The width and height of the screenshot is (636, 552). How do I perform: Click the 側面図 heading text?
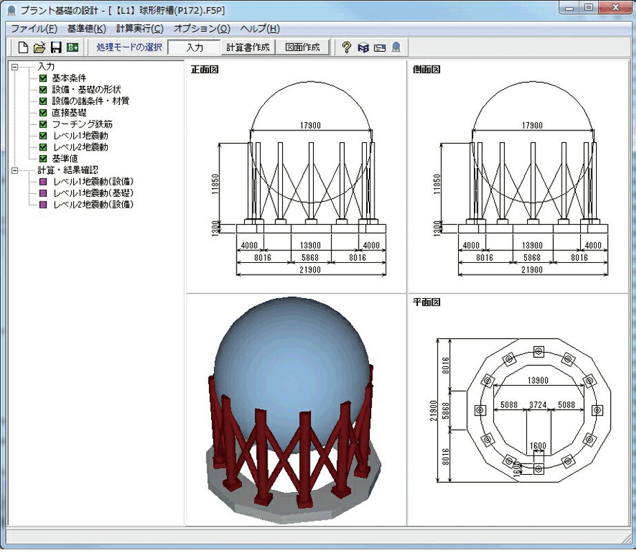(x=427, y=70)
